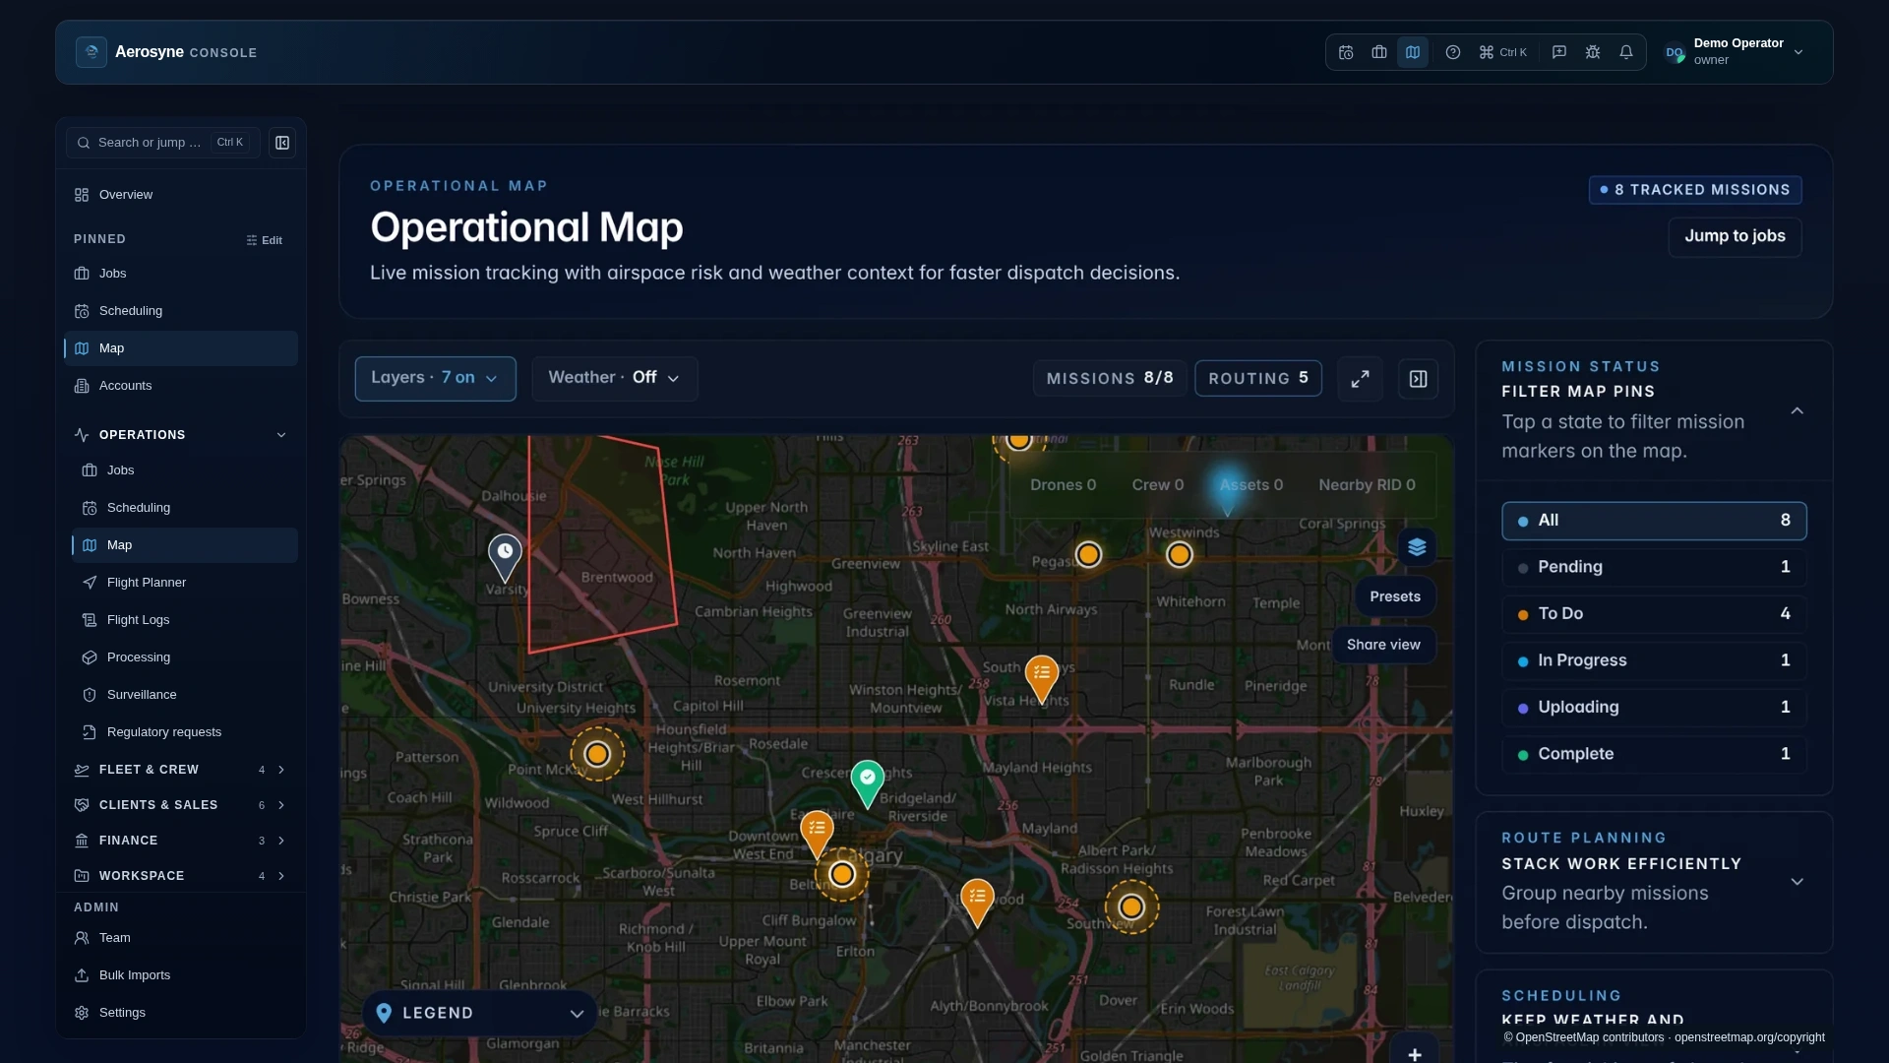This screenshot has height=1063, width=1889.
Task: Toggle the right side panel icon
Action: [x=1419, y=379]
